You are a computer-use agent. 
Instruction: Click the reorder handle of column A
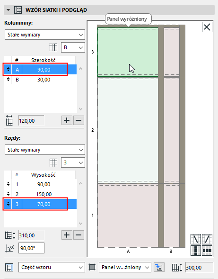coord(8,69)
